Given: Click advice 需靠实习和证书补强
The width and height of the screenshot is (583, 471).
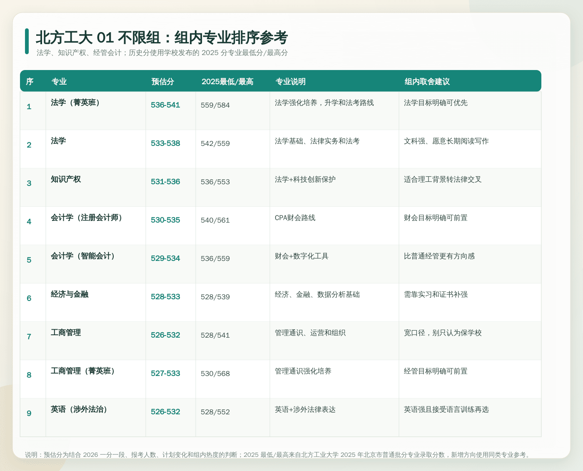Looking at the screenshot, I should coord(436,294).
